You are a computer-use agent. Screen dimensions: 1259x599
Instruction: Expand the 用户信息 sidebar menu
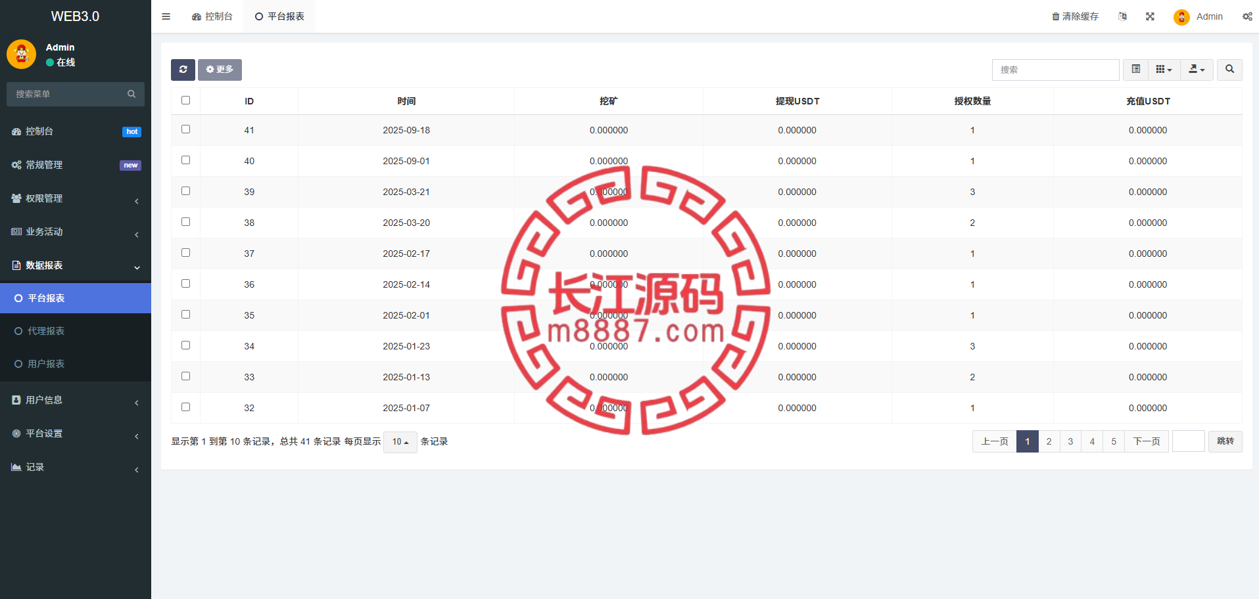pyautogui.click(x=76, y=400)
